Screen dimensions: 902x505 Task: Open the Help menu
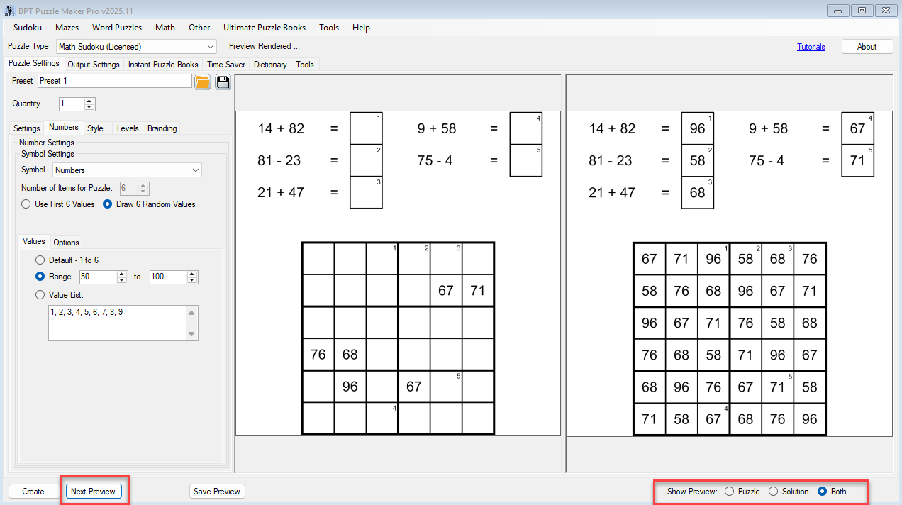361,28
